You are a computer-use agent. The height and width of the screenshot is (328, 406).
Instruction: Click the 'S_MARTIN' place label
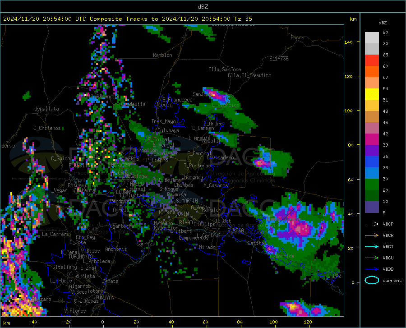click(187, 201)
